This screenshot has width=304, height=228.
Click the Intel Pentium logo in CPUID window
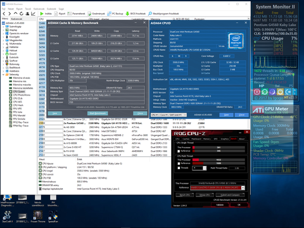click(236, 41)
